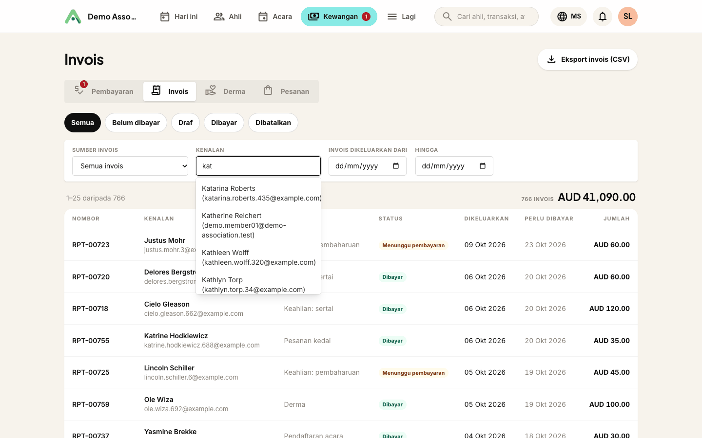
Task: Click AUD 120.00 amount in Cielo Gleason row
Action: point(609,309)
